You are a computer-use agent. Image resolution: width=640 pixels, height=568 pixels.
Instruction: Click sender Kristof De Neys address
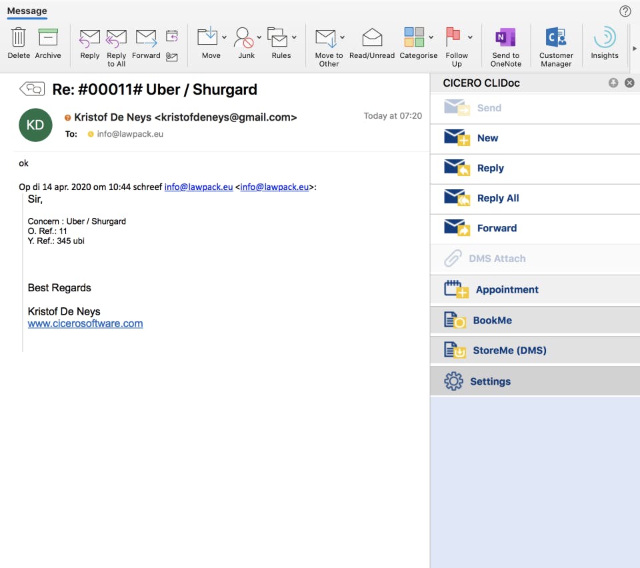(185, 117)
